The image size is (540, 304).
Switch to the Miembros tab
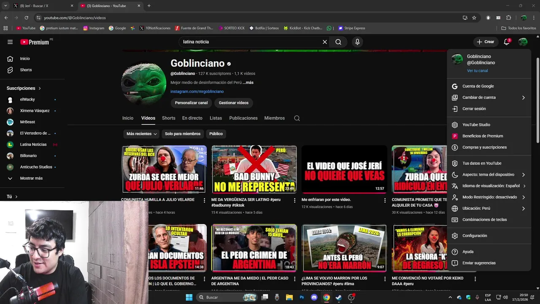[x=275, y=118]
